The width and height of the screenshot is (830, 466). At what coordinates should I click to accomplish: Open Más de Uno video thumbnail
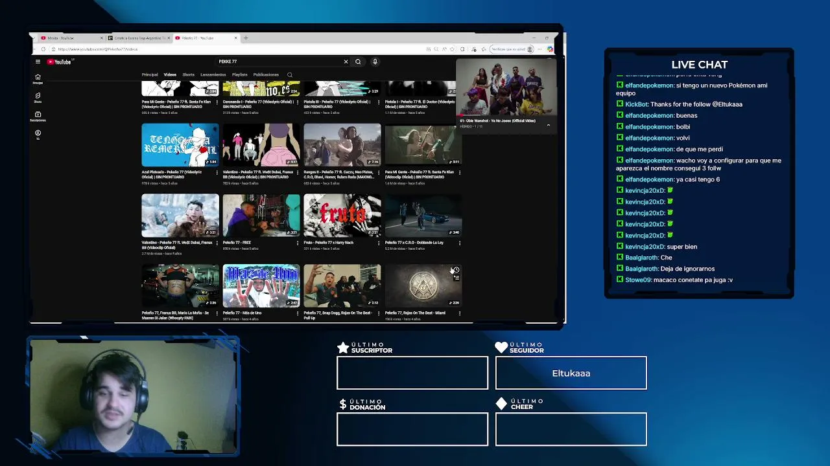261,286
